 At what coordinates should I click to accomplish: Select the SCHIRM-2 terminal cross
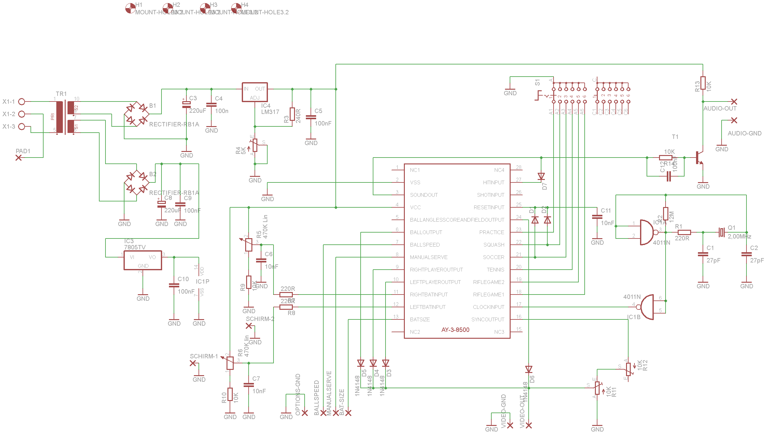click(249, 326)
